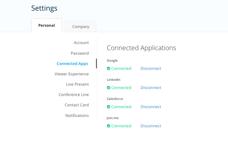
Task: Disconnect the Salesforce integration
Action: (x=151, y=107)
